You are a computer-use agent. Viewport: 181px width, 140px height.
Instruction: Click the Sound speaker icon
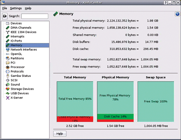point(8,85)
